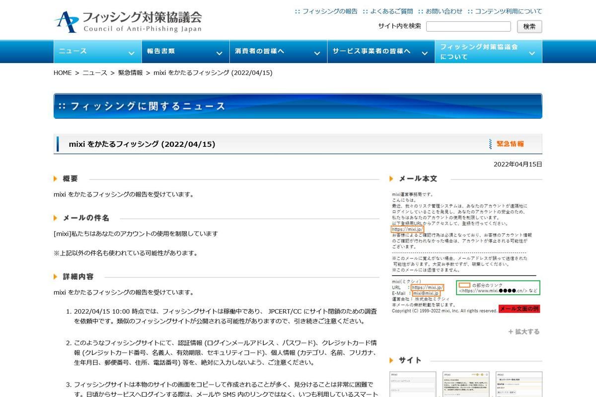Go to HOME breadcrumb link
The height and width of the screenshot is (397, 596).
point(63,73)
